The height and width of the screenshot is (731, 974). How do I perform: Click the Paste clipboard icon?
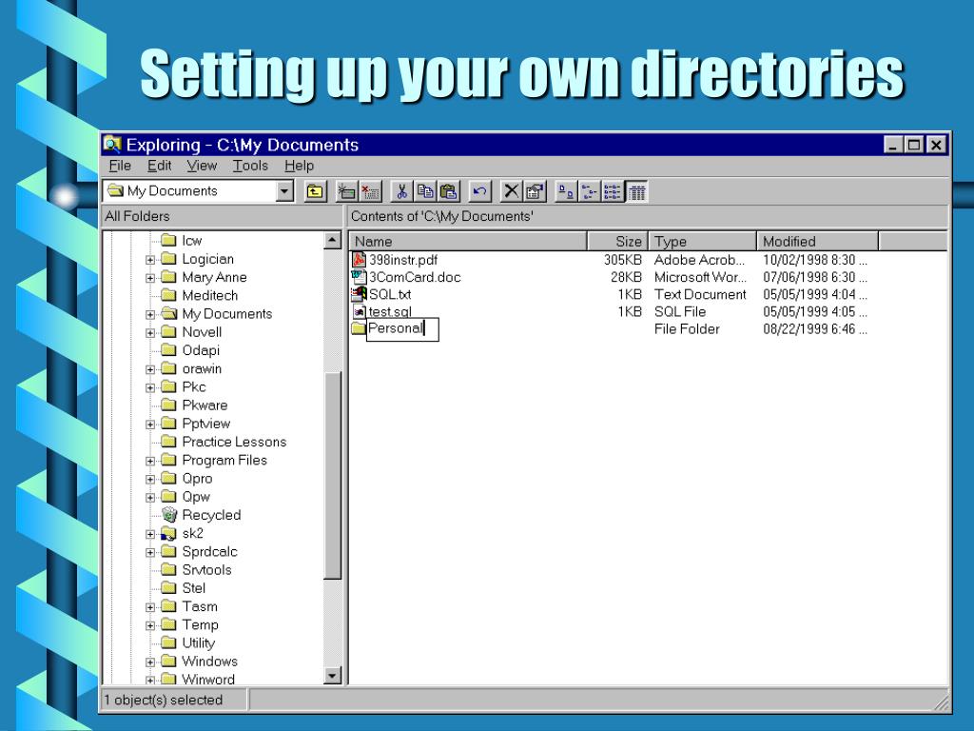448,191
